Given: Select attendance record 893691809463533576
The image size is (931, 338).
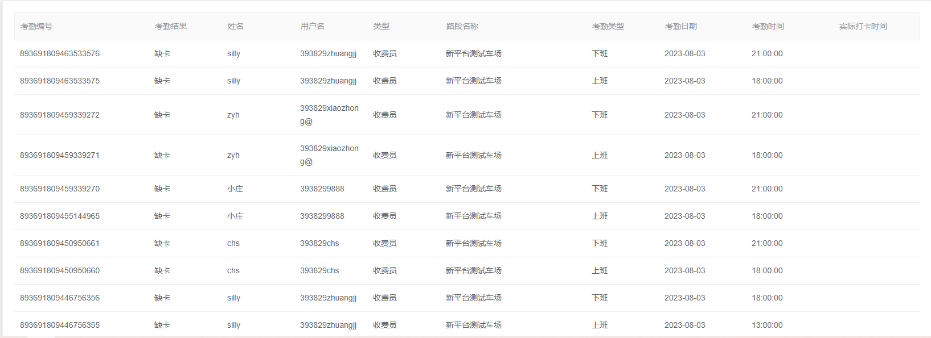Looking at the screenshot, I should coord(60,53).
